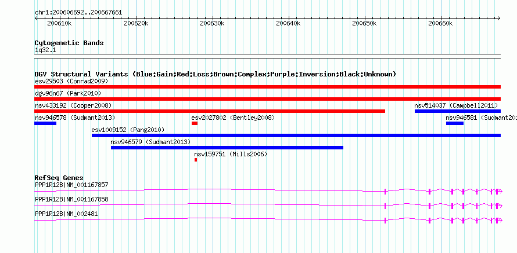Image resolution: width=517 pixels, height=253 pixels.
Task: Click the PPP1R12B|NM_001167858 gene label
Action: tap(71, 199)
